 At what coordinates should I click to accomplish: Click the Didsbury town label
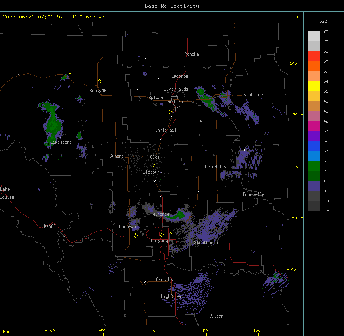pos(152,172)
